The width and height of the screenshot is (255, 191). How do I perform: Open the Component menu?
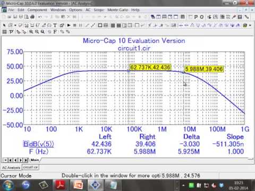pos(37,10)
